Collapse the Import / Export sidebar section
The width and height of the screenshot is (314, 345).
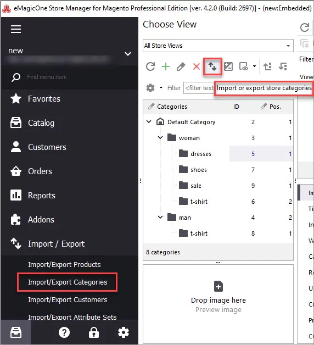(x=56, y=244)
